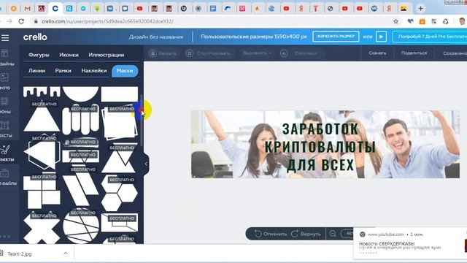Image resolution: width=467 pixels, height=263 pixels.
Task: Open the Team-2.jpg download options arrow
Action: pyautogui.click(x=66, y=254)
